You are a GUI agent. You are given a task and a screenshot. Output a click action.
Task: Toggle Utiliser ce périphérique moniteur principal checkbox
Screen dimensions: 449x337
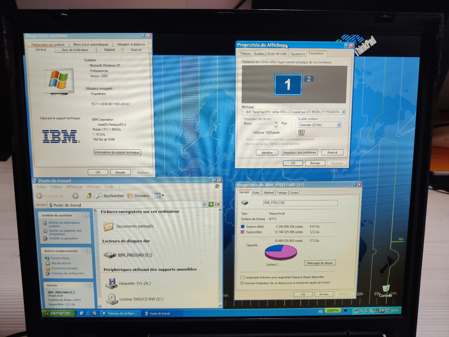243,139
